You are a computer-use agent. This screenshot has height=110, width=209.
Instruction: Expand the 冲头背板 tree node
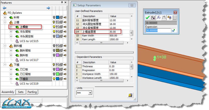point(11,31)
